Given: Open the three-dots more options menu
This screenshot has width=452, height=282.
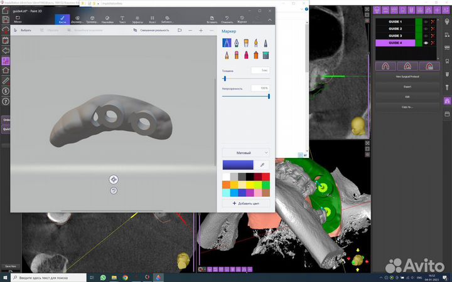Looking at the screenshot, I should 210,30.
